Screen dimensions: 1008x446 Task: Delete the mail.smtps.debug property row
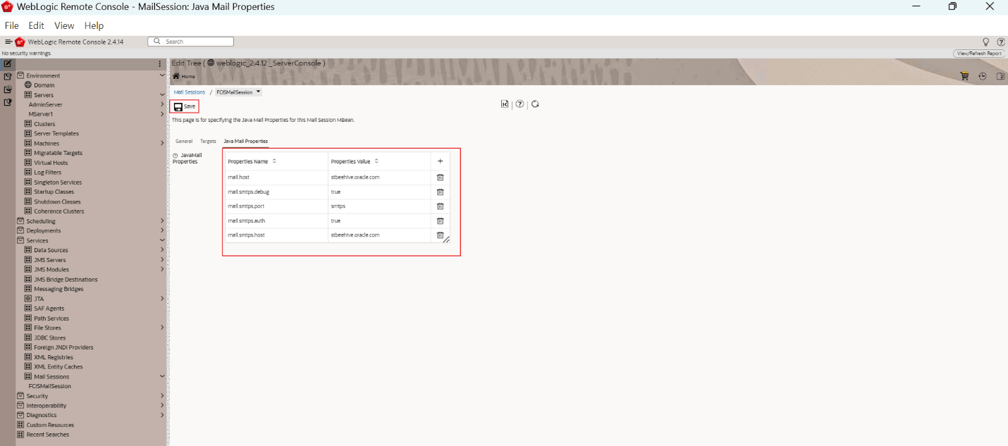click(x=440, y=192)
